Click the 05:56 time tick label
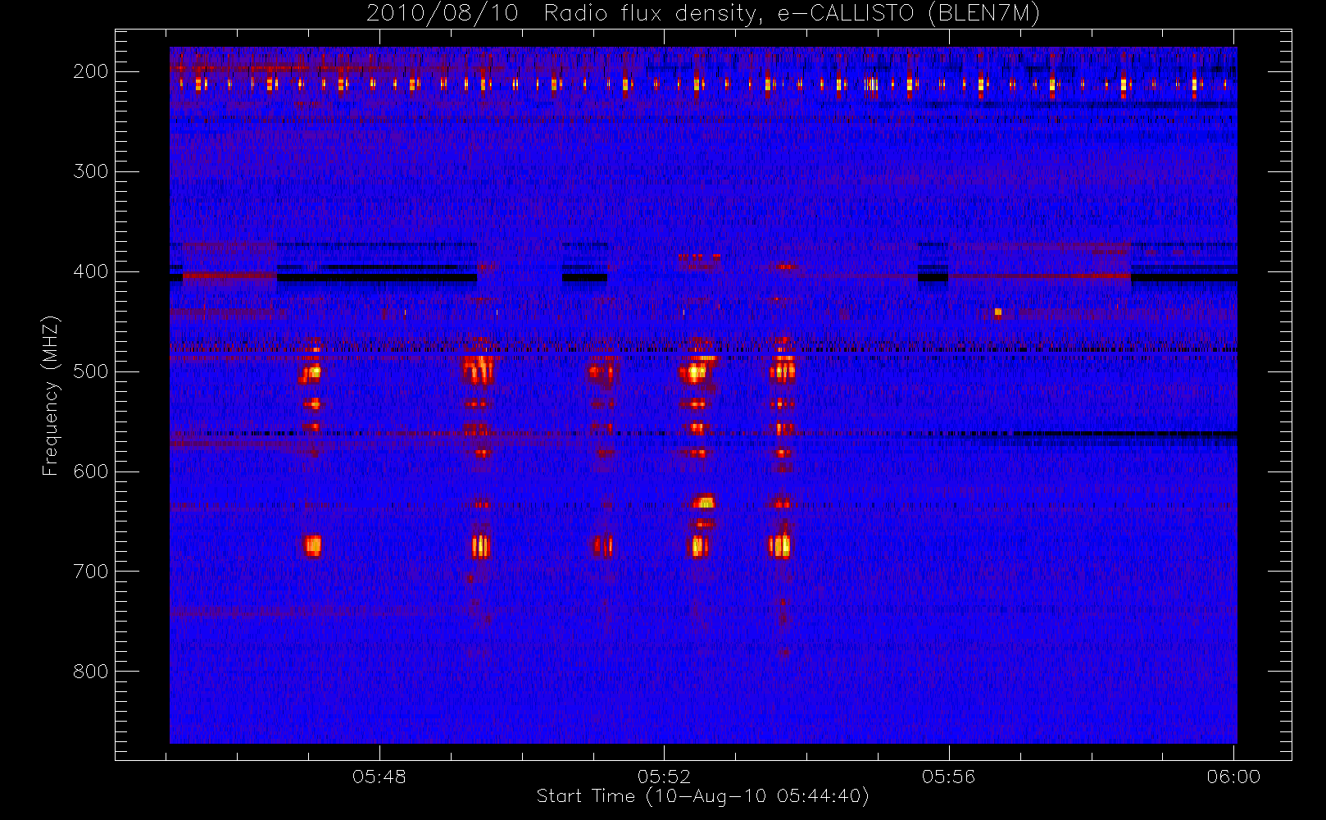Screen dimensions: 1326x820 pyautogui.click(x=948, y=777)
